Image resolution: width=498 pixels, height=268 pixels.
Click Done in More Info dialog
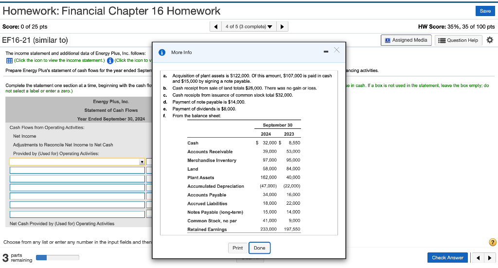(x=260, y=248)
